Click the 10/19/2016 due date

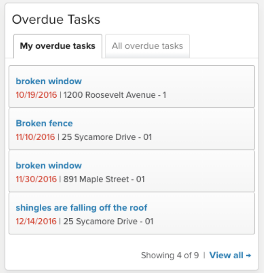[x=36, y=95]
